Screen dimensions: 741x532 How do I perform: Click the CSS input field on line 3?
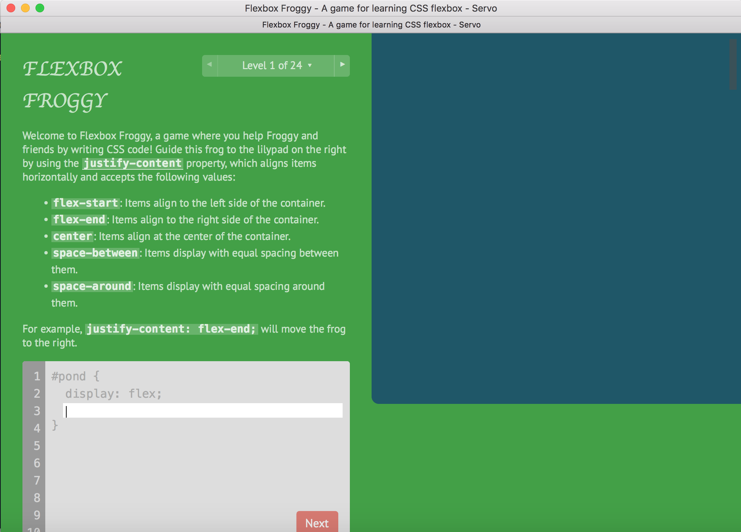pyautogui.click(x=203, y=411)
